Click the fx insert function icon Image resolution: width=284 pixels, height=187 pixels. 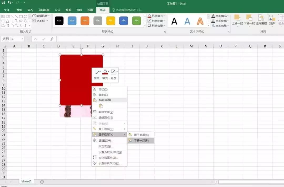[x=52, y=39]
